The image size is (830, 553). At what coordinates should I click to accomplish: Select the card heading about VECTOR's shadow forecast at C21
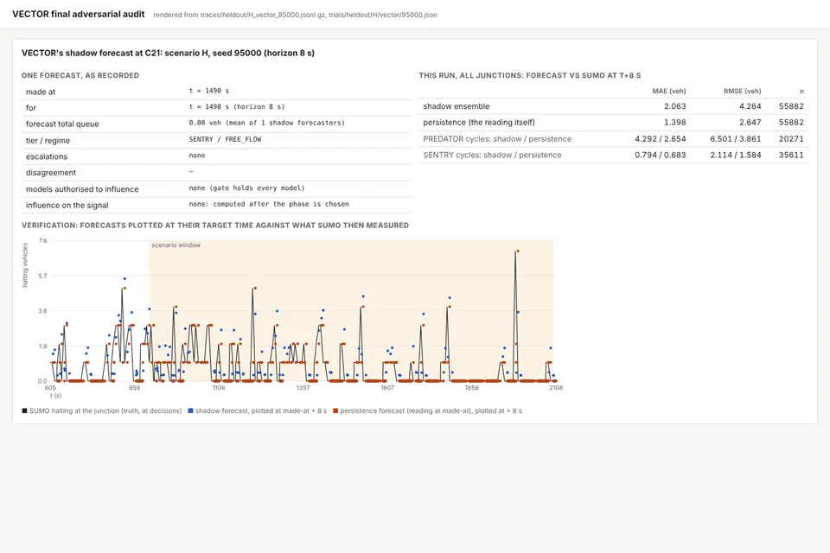[169, 53]
